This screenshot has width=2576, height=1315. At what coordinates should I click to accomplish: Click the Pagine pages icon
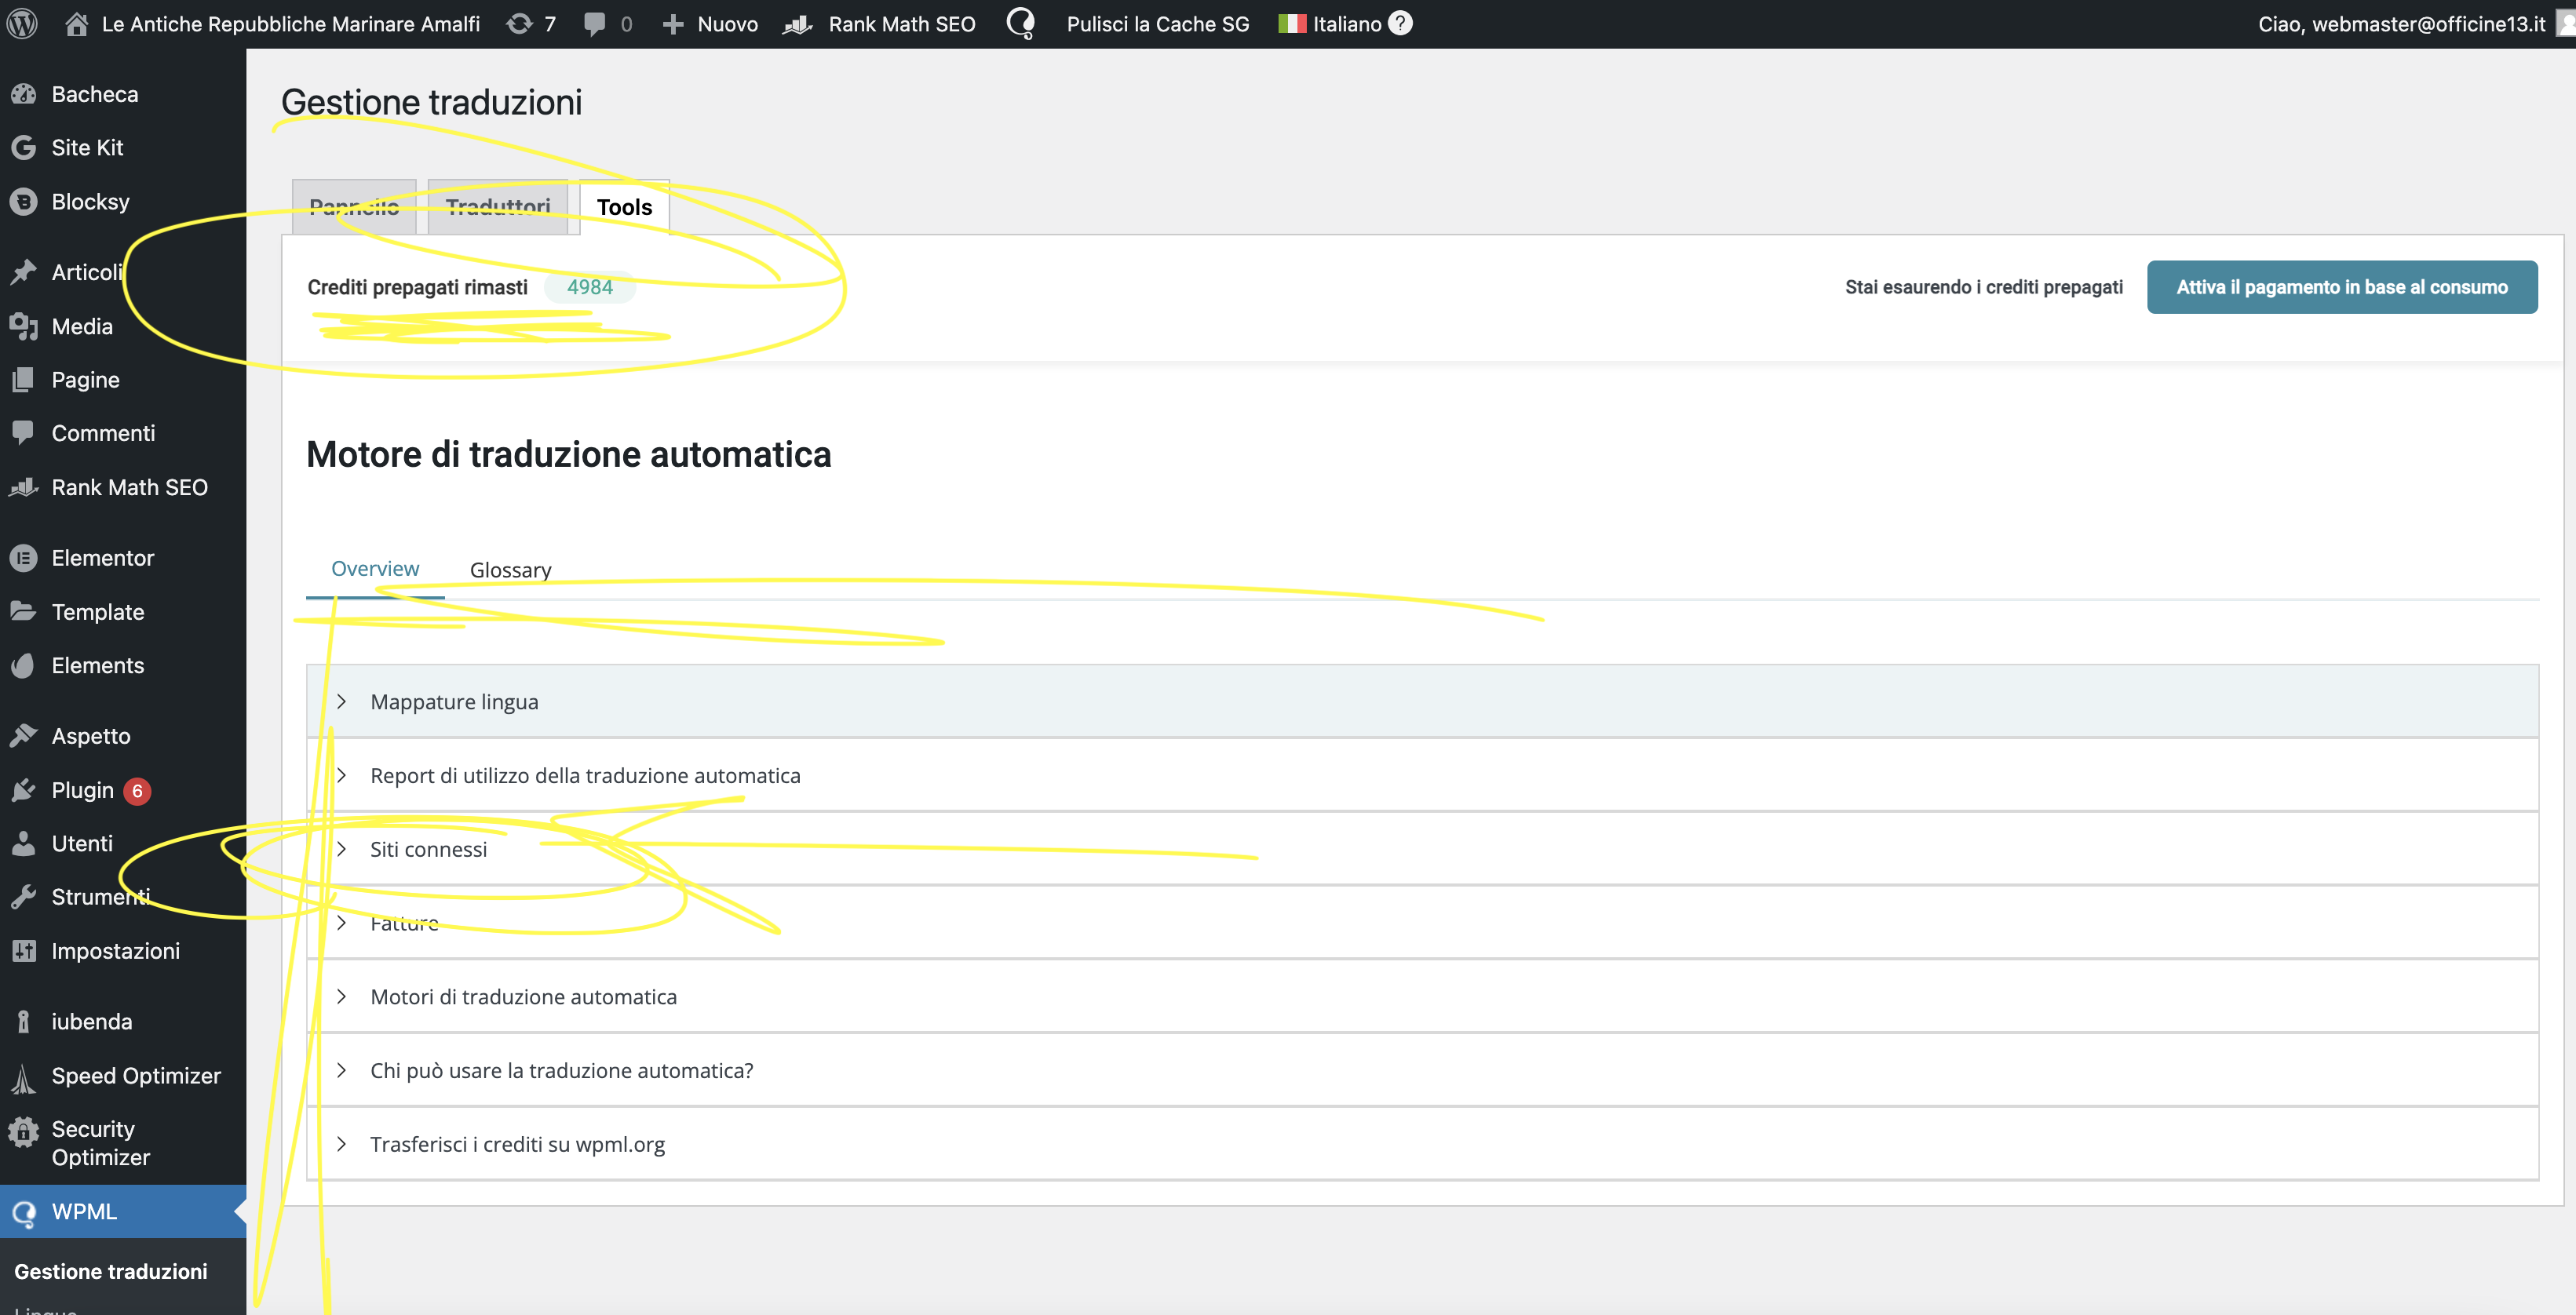tap(24, 379)
